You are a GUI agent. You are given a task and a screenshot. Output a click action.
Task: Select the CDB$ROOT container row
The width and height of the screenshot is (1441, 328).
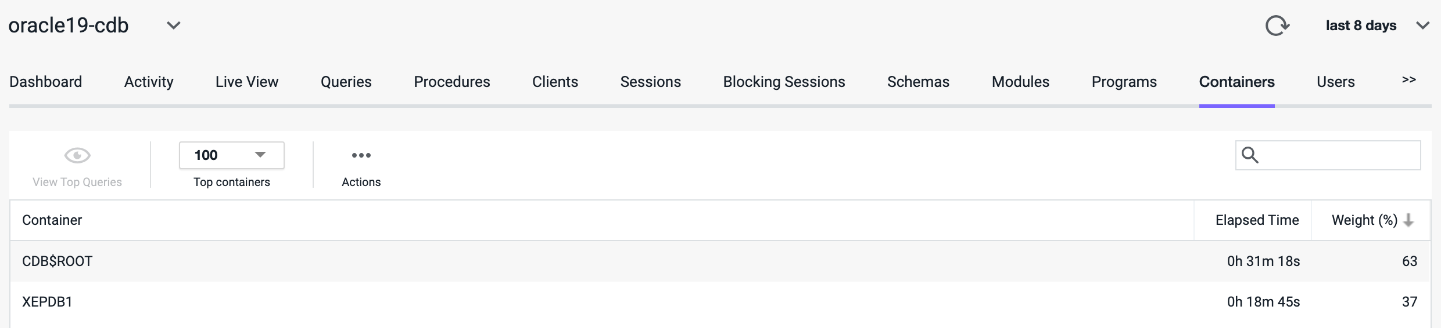coord(58,261)
